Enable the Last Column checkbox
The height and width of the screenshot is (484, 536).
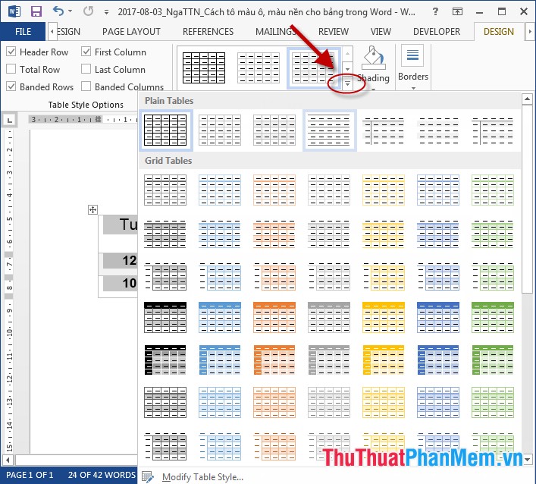(x=86, y=69)
